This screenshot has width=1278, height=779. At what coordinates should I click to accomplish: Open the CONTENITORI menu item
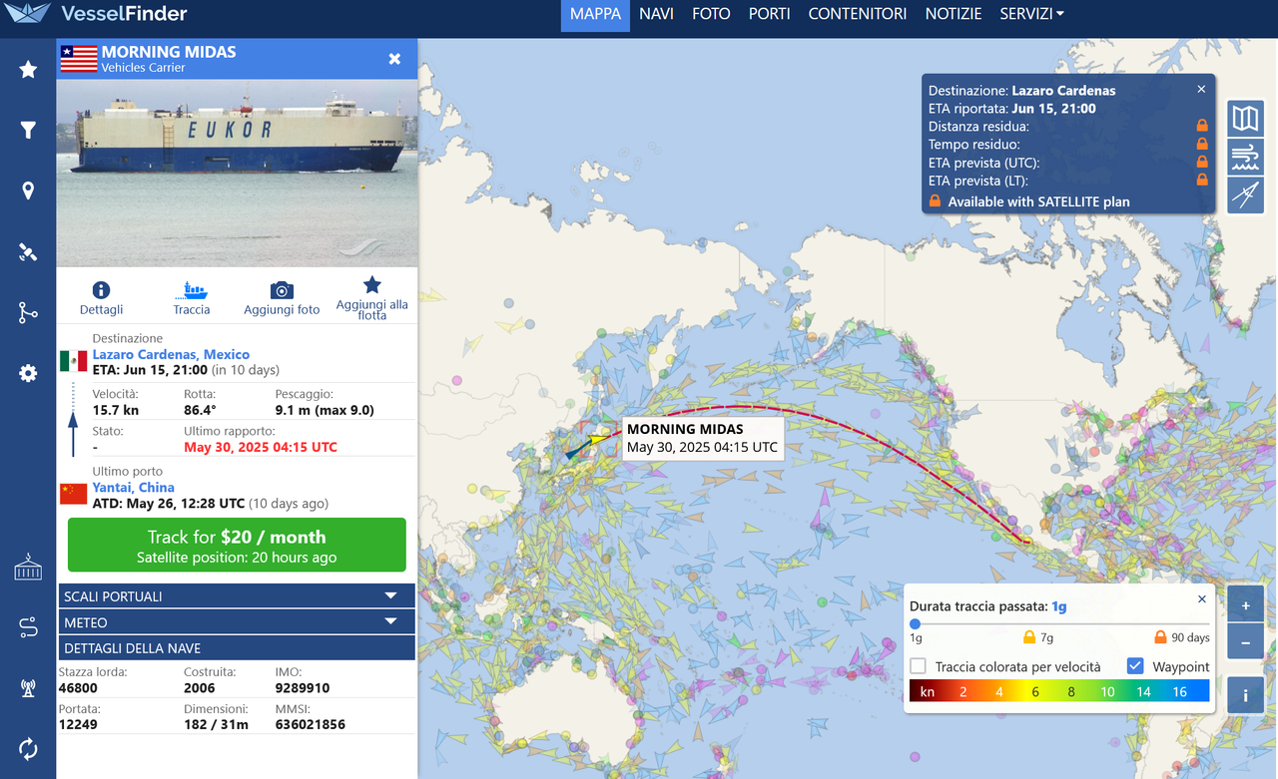(x=858, y=14)
